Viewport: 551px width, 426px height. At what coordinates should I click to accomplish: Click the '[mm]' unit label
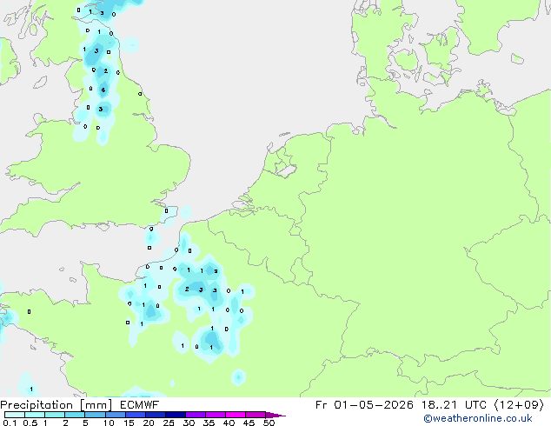click(x=96, y=405)
